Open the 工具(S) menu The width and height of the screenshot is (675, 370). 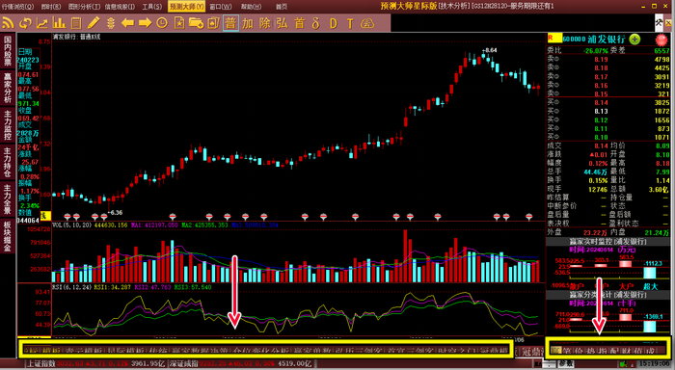[x=152, y=7]
